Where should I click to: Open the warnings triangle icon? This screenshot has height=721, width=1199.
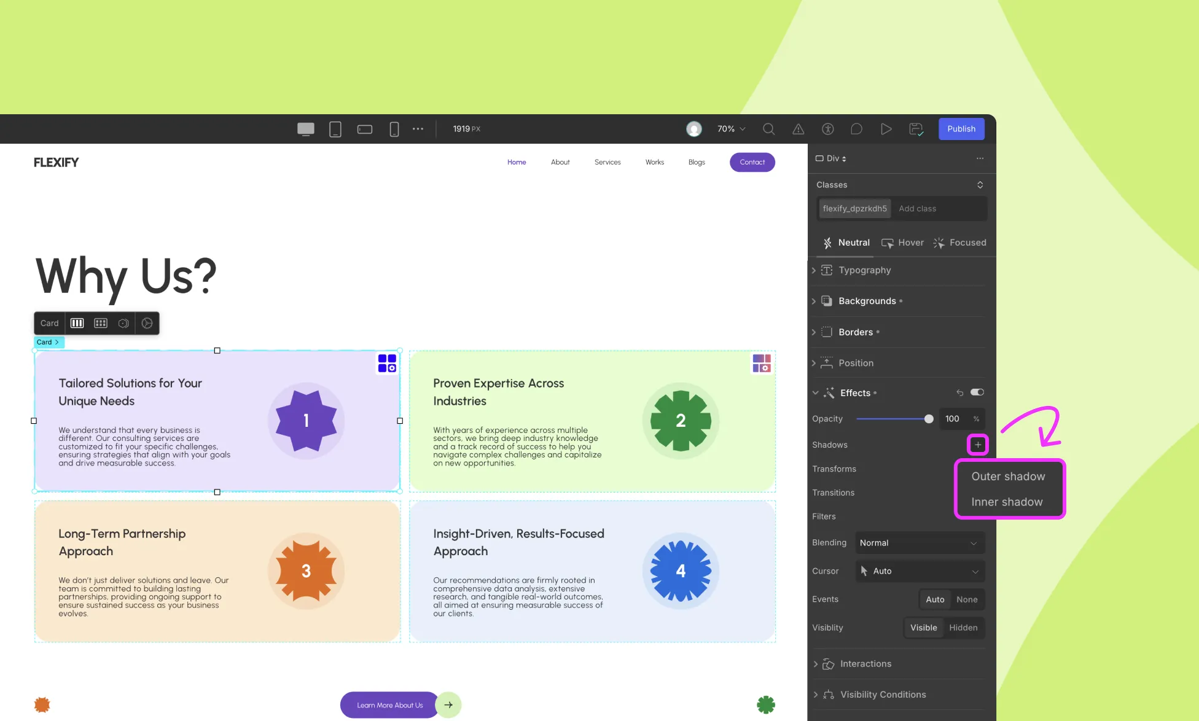click(x=798, y=129)
